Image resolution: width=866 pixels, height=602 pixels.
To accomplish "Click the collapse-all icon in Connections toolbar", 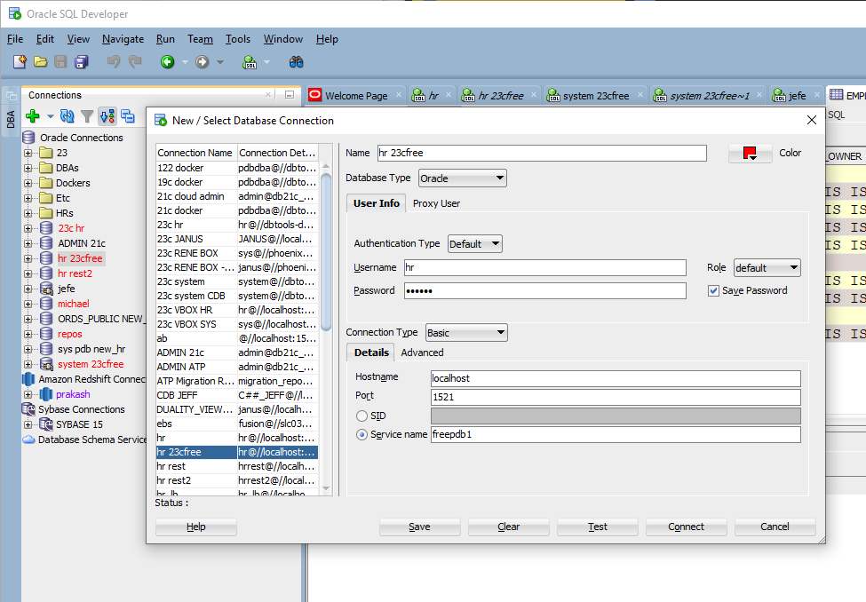I will coord(128,116).
